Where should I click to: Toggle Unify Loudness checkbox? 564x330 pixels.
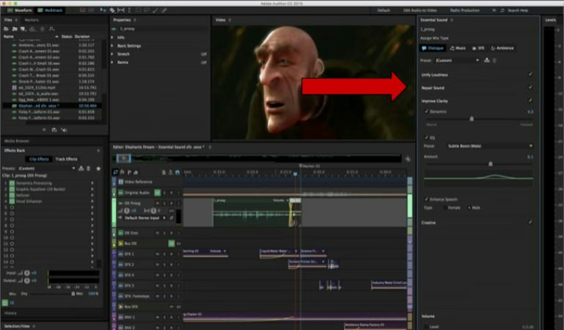pyautogui.click(x=530, y=75)
